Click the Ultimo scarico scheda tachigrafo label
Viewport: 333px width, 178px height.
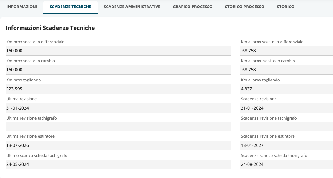[37, 156]
